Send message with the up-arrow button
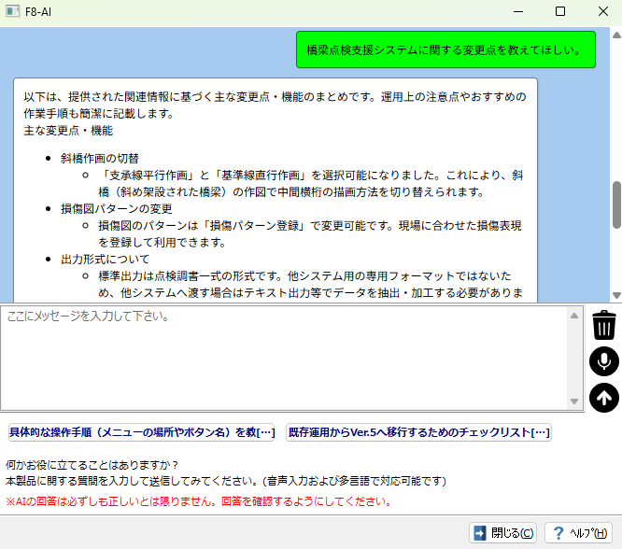This screenshot has width=622, height=549. click(x=603, y=398)
